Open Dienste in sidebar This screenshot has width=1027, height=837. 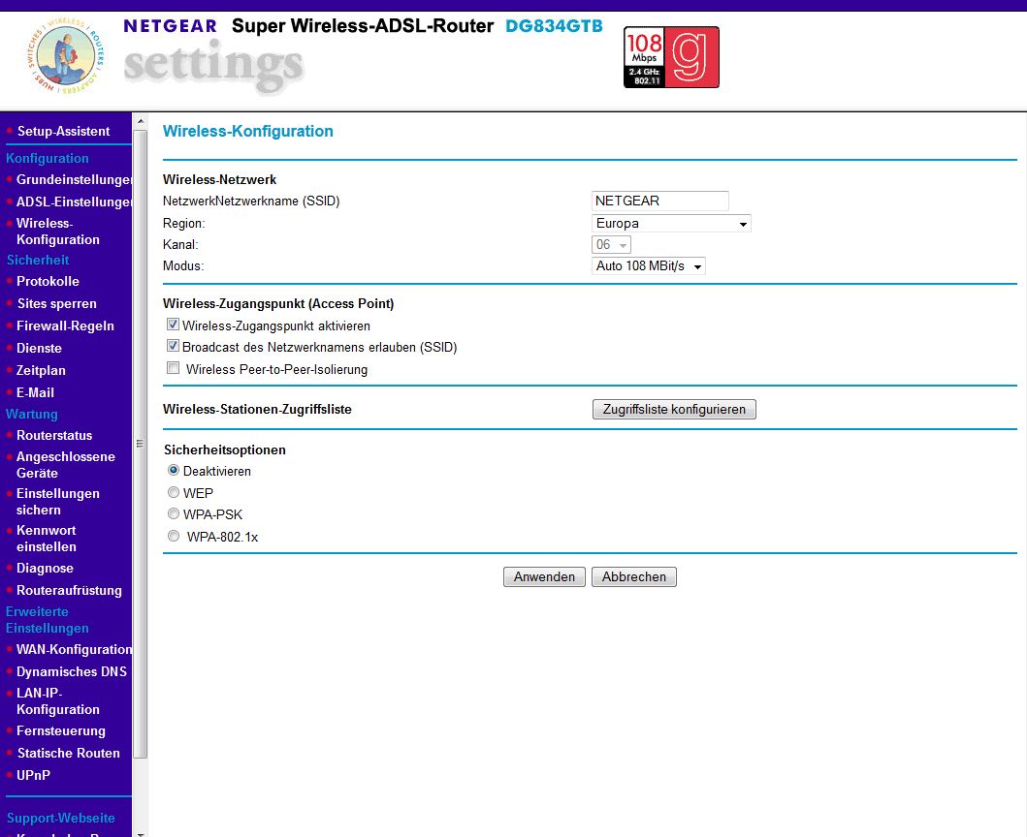(x=40, y=348)
